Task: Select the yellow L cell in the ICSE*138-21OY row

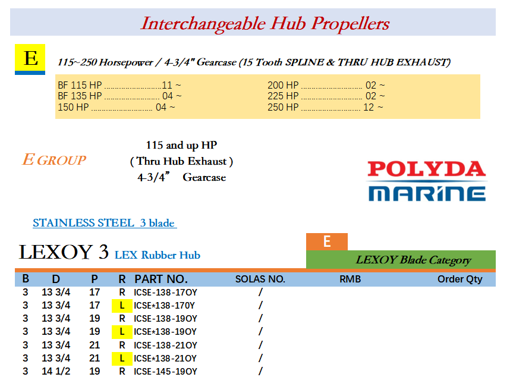Action: pos(122,359)
